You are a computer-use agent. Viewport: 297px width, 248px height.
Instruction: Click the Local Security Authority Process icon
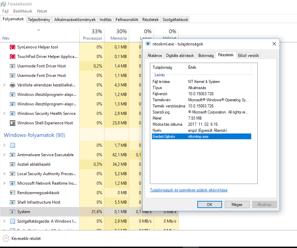(13, 174)
